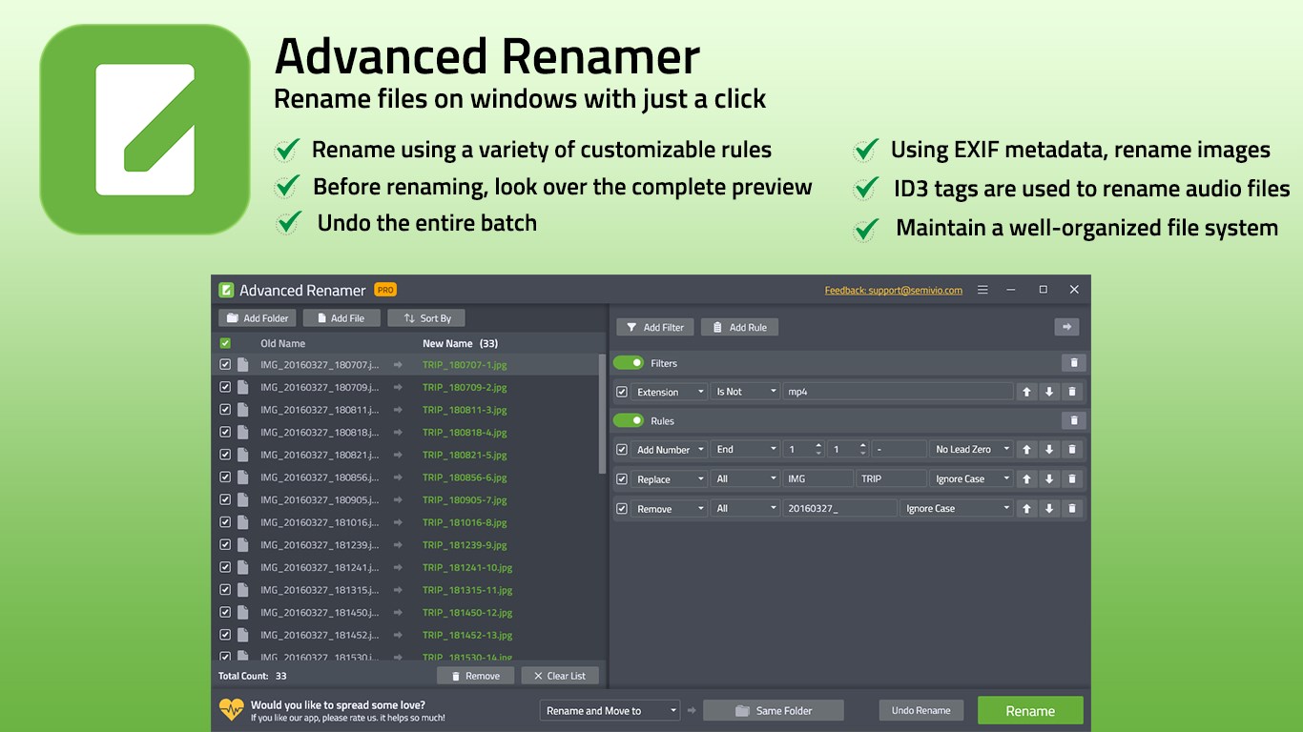Viewport: 1303px width, 732px height.
Task: Open the Is Not condition dropdown
Action: click(746, 392)
